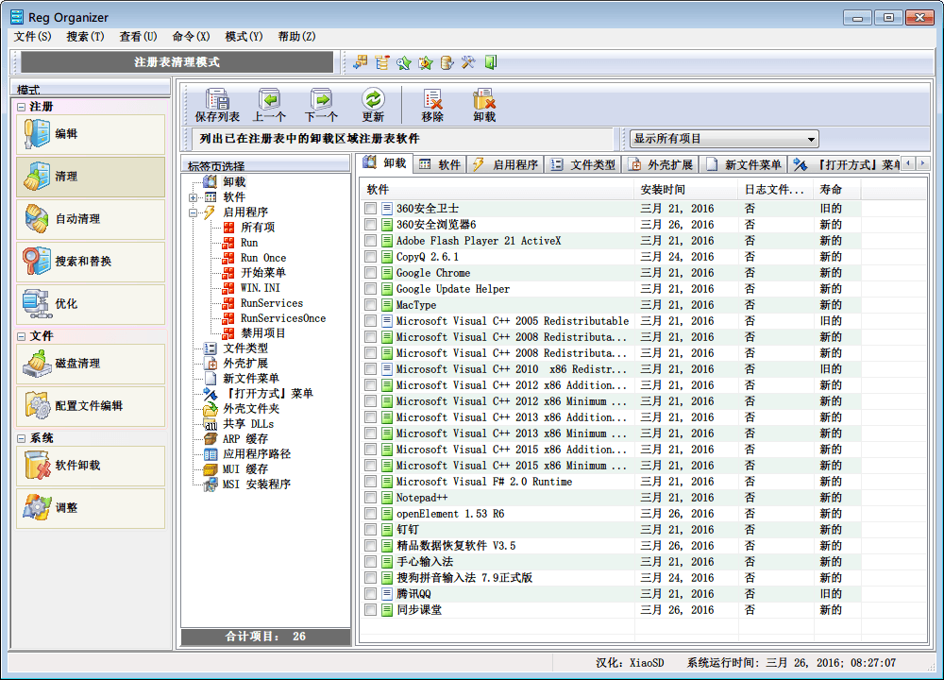Click first icon in top mode toolbar
Image resolution: width=944 pixels, height=680 pixels.
click(x=361, y=62)
